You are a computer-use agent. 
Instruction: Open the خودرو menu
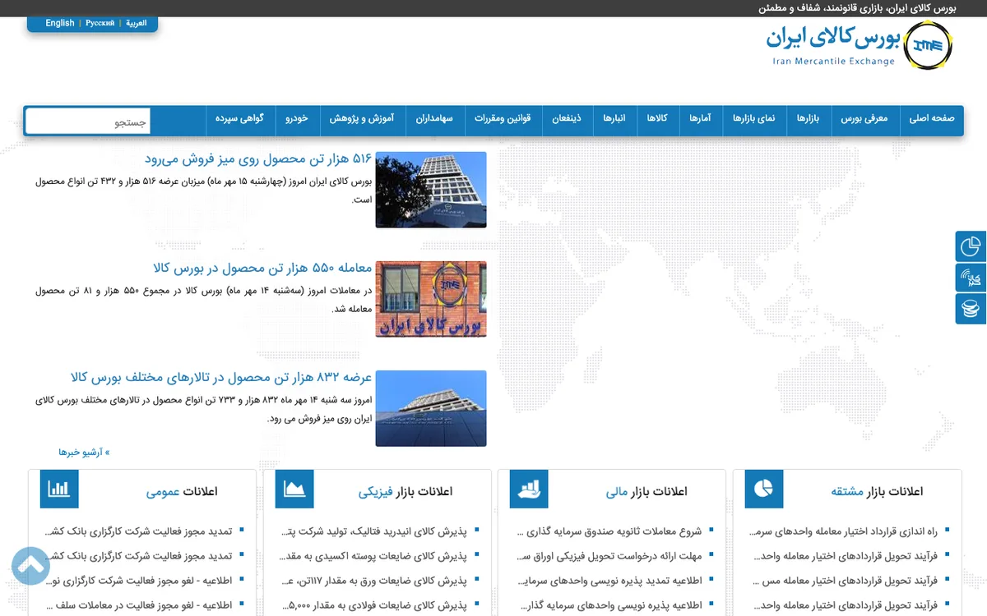click(297, 119)
